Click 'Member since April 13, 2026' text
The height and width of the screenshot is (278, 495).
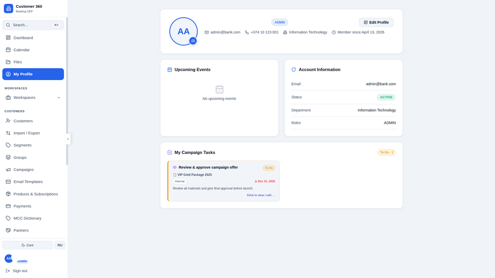point(361,32)
